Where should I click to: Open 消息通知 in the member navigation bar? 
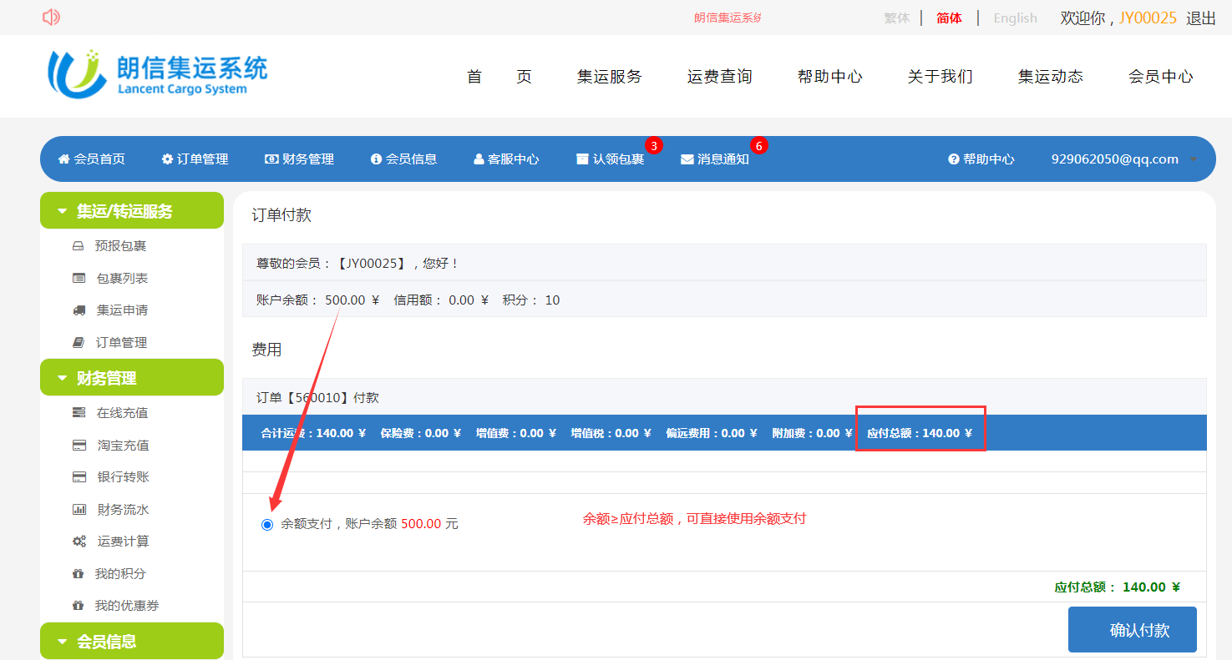tap(722, 159)
